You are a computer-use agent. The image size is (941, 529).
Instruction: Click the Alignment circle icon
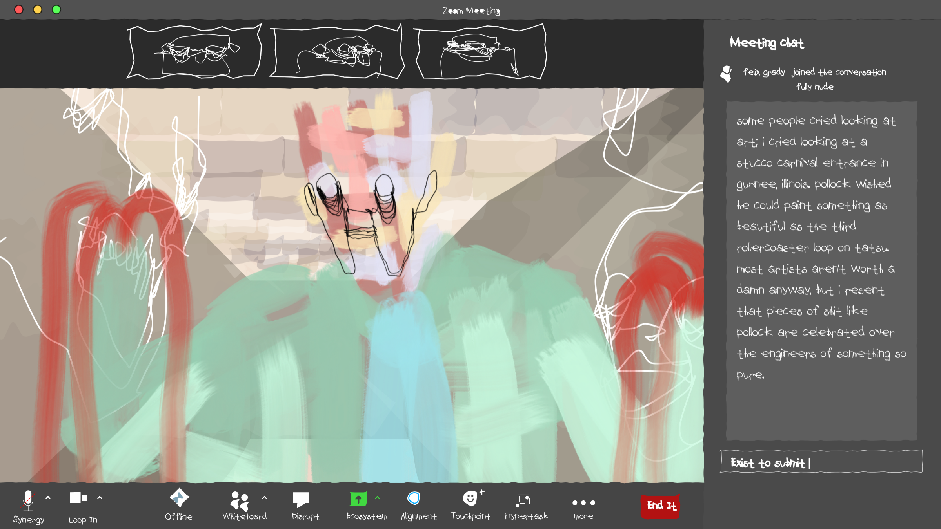pos(414,498)
